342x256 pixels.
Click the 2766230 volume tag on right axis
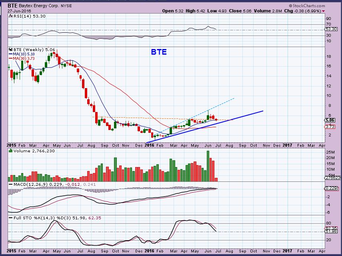point(333,178)
